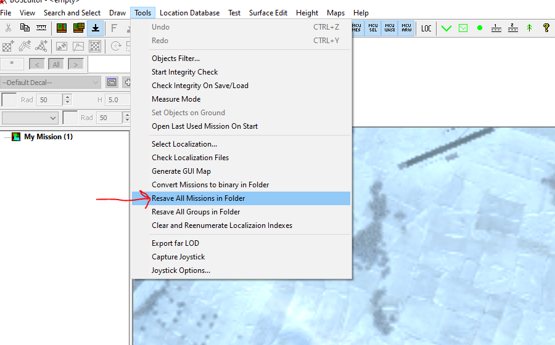Click the ruler measure icon
555x345 pixels.
(41, 28)
